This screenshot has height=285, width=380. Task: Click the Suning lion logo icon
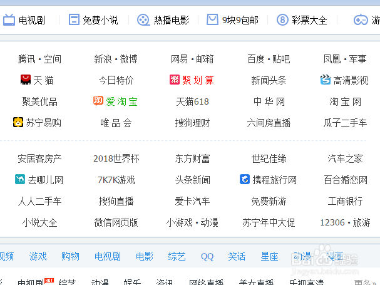[x=18, y=122]
